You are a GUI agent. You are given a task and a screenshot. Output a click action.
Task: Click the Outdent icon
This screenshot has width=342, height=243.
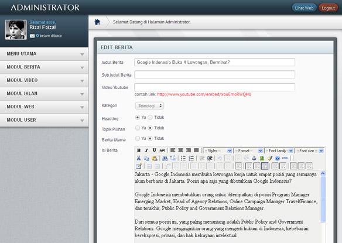tap(202, 158)
